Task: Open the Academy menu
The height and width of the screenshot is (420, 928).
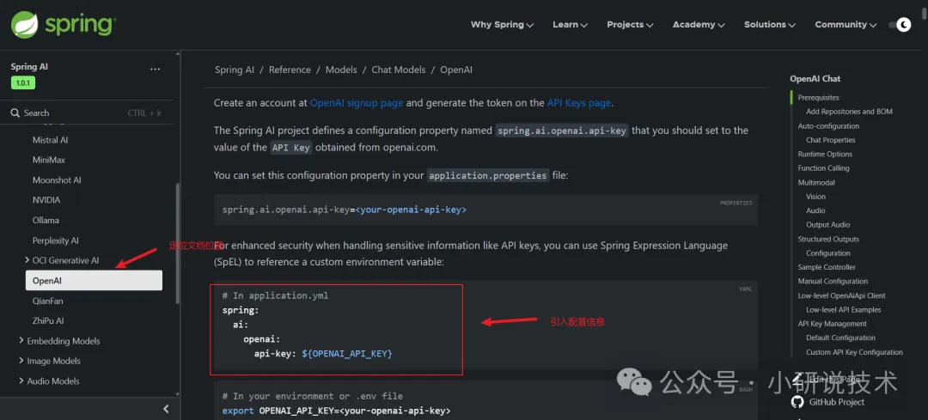Action: 699,24
